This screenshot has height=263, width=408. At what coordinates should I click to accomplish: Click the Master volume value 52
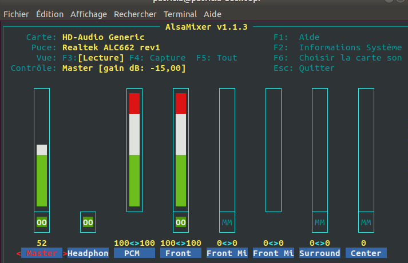42,243
